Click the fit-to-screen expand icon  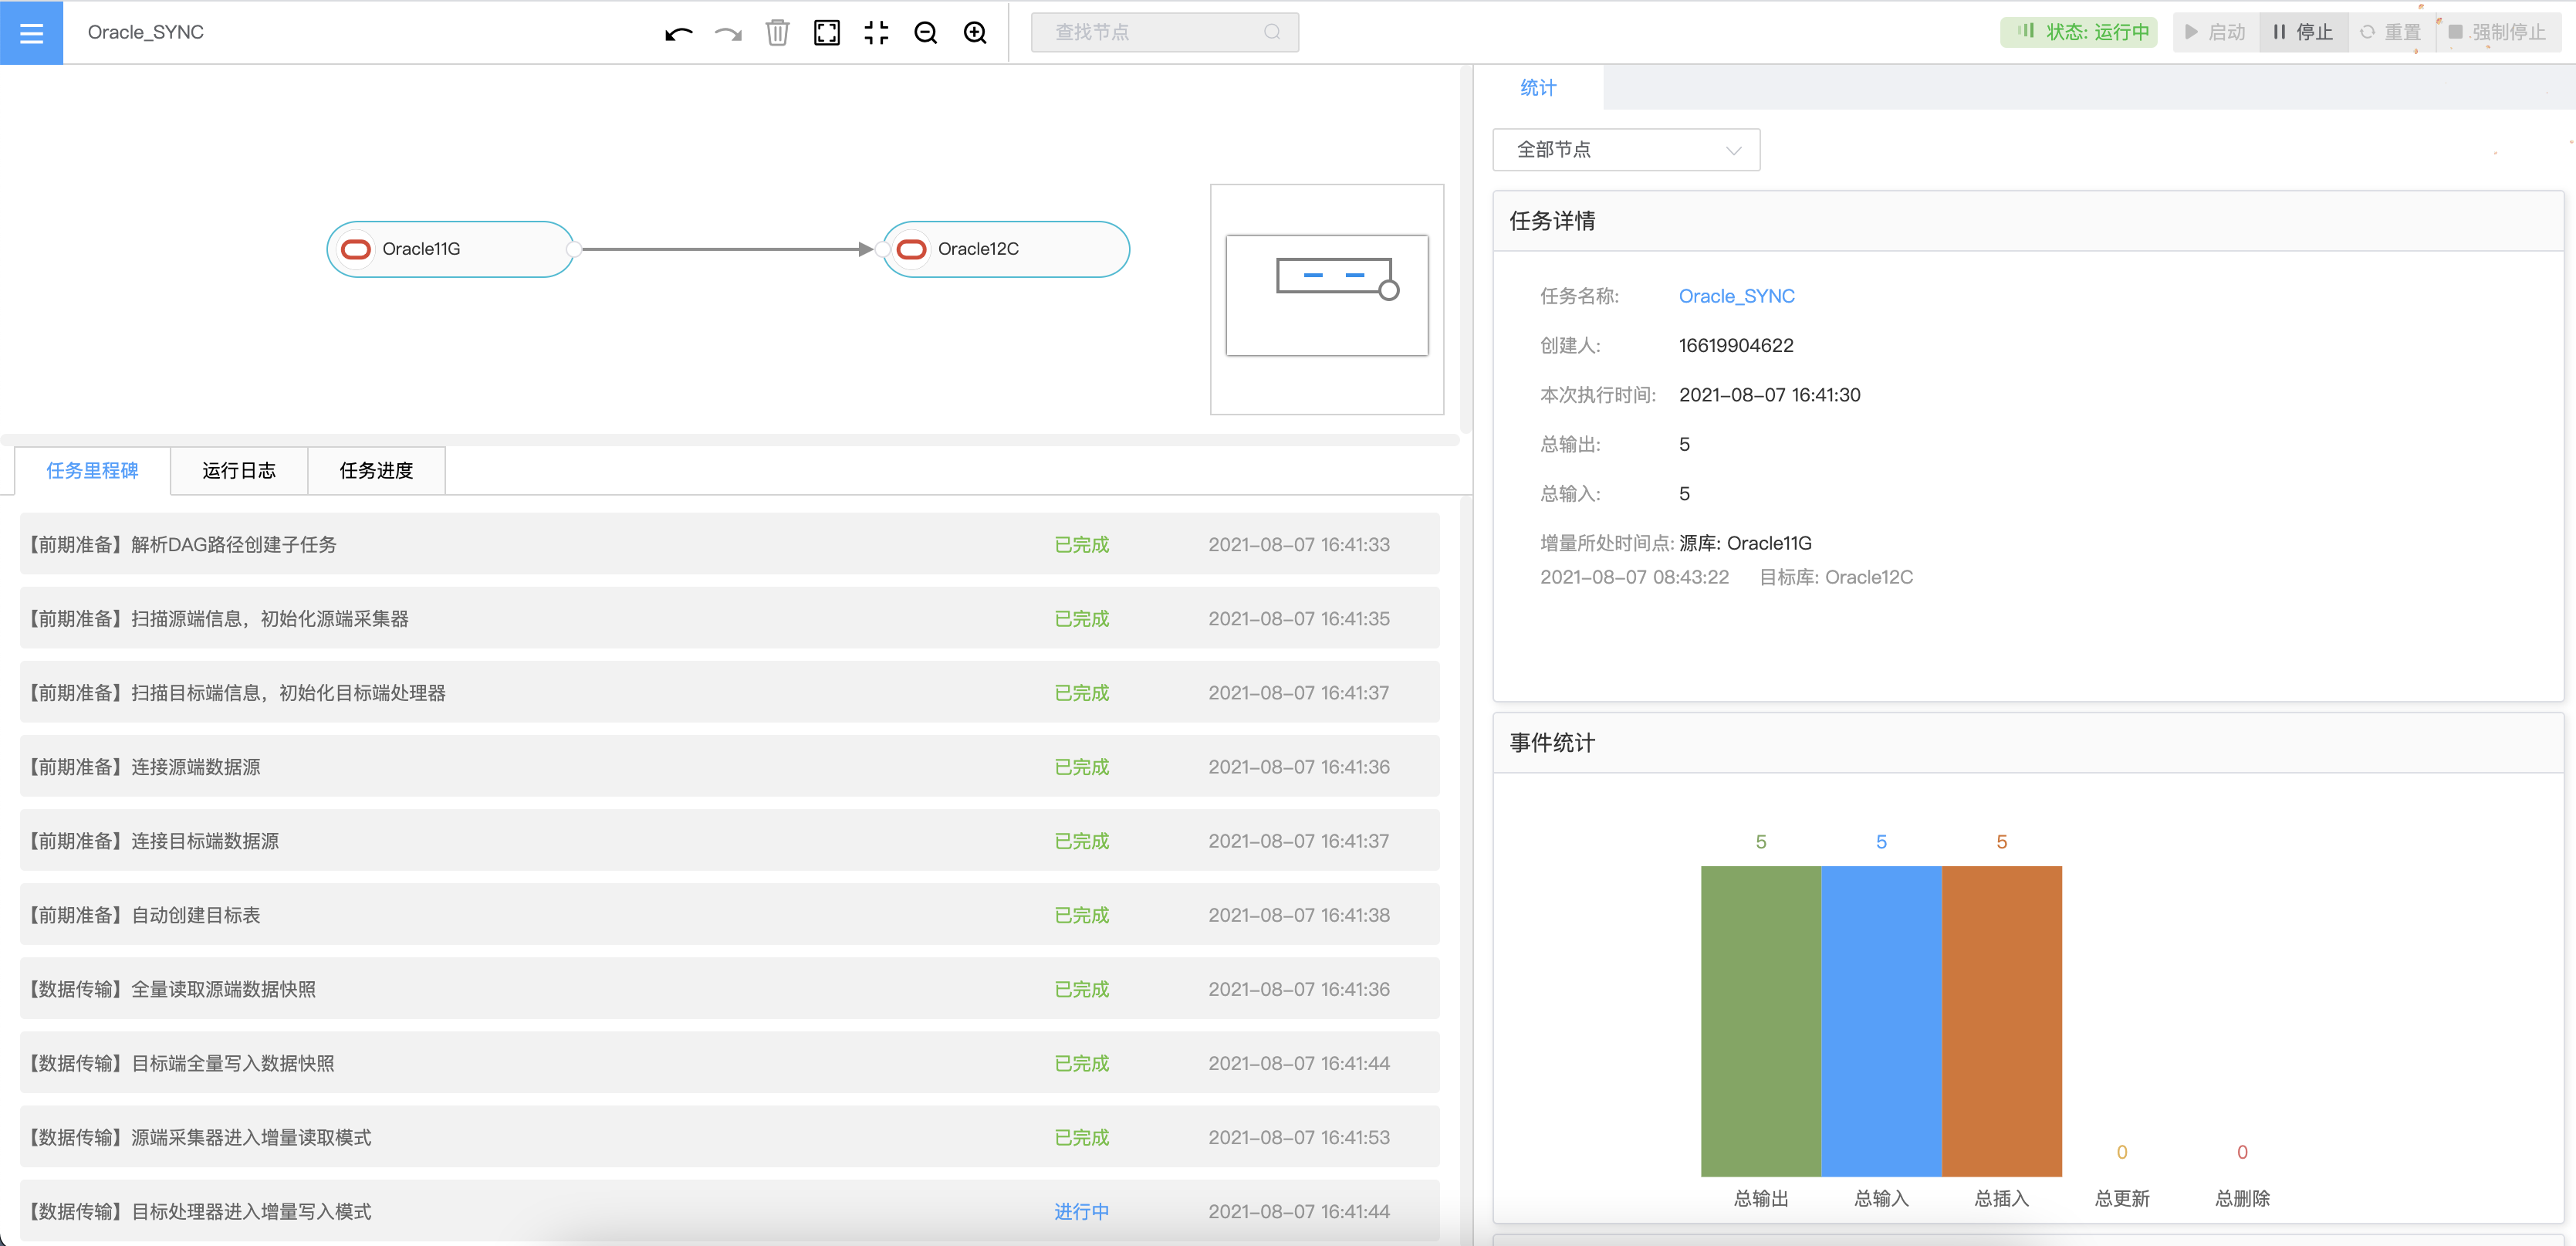point(826,33)
